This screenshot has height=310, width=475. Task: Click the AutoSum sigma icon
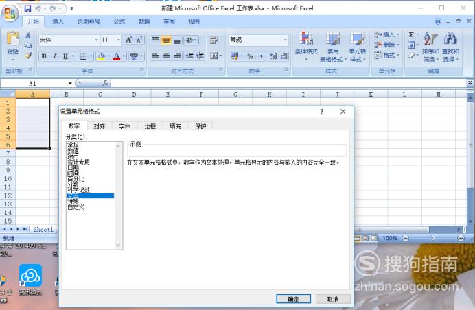point(411,34)
